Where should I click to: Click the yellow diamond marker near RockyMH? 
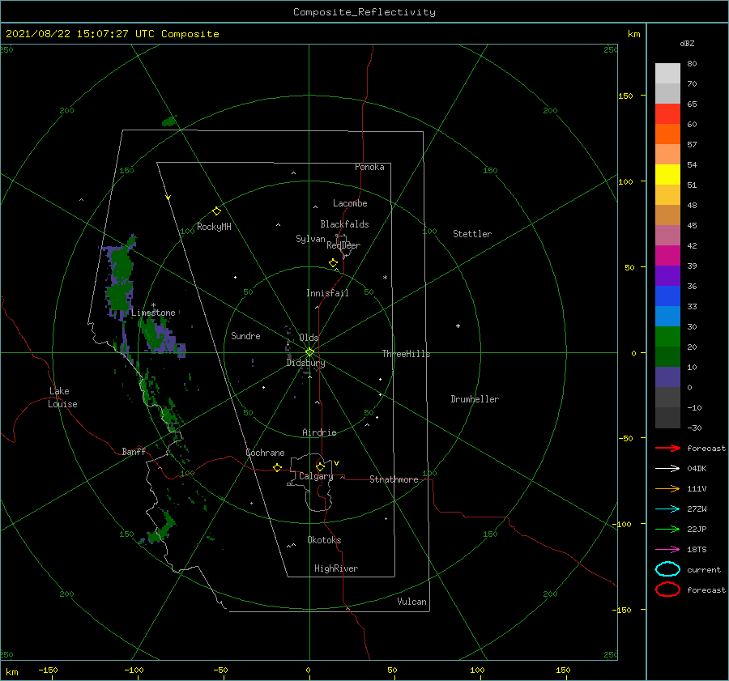point(216,211)
